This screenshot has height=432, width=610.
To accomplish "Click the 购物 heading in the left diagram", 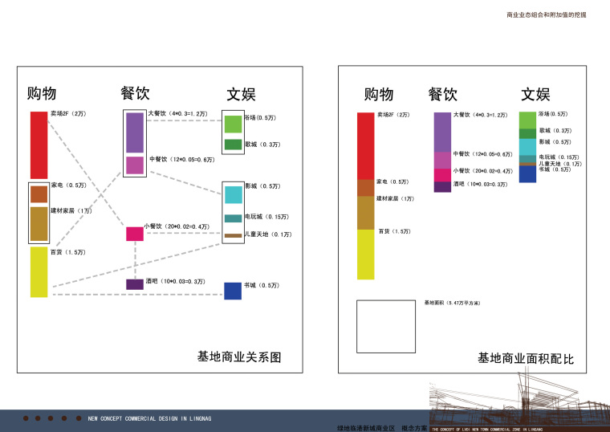I will click(x=42, y=93).
